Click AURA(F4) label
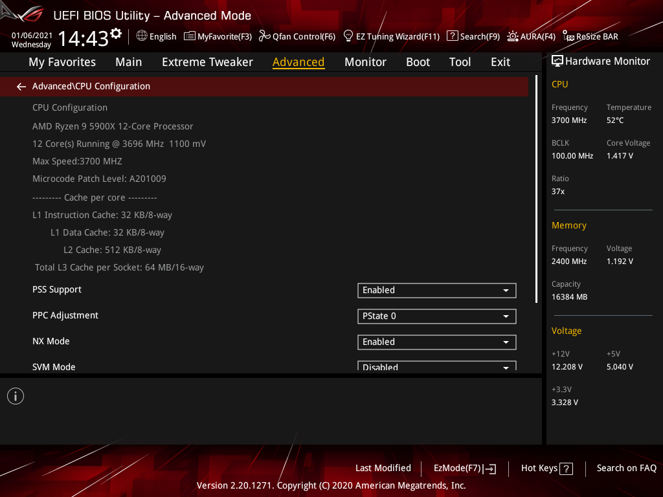The height and width of the screenshot is (497, 663). [538, 37]
